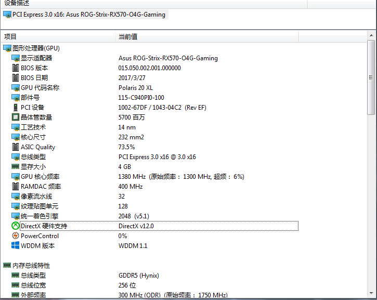Click the 晶体管数量 chip icon
Viewport: 377px width, 300px height.
(16, 118)
